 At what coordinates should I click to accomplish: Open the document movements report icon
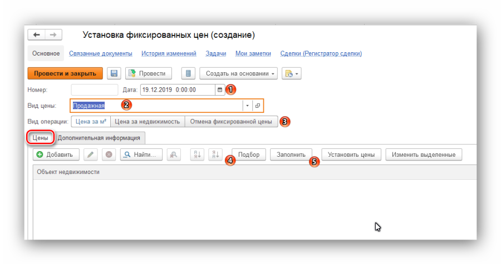tap(188, 73)
